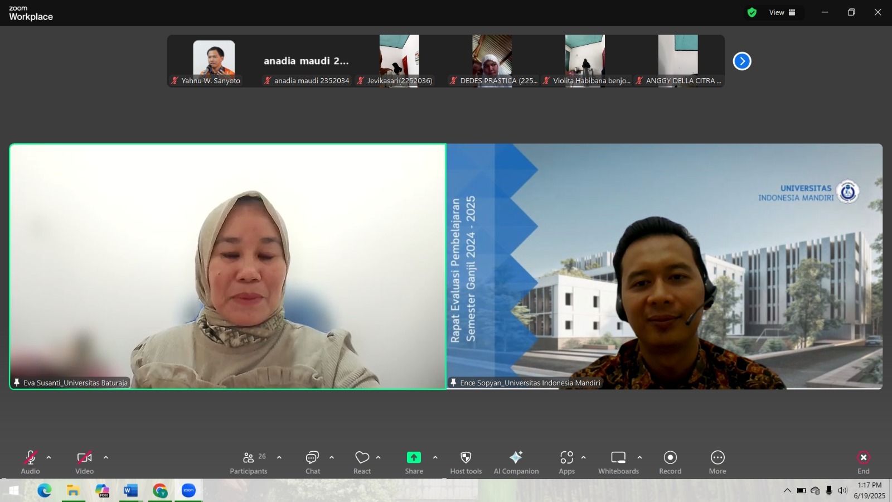Launch the AI Companion
Screen dimensions: 892x502
516,462
